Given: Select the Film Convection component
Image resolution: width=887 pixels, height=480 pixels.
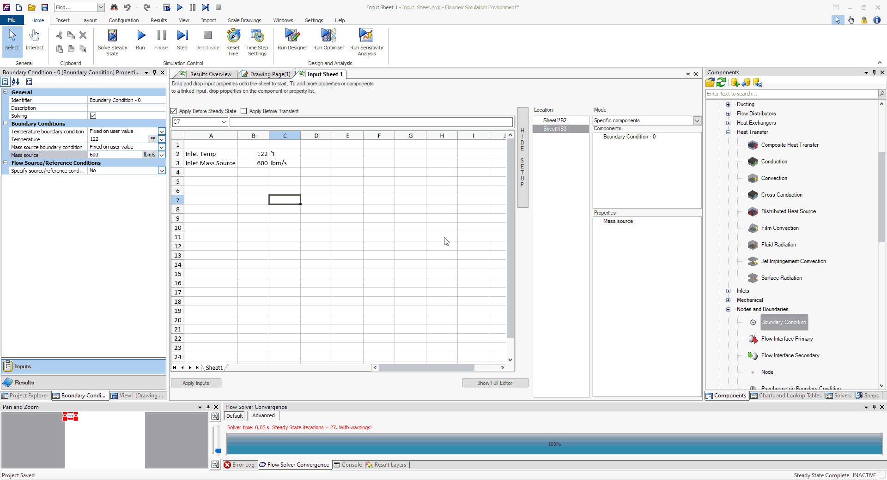Looking at the screenshot, I should pos(779,228).
